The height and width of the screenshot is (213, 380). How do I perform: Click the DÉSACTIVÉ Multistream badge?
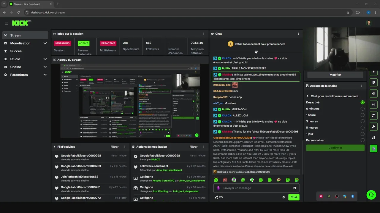108,43
